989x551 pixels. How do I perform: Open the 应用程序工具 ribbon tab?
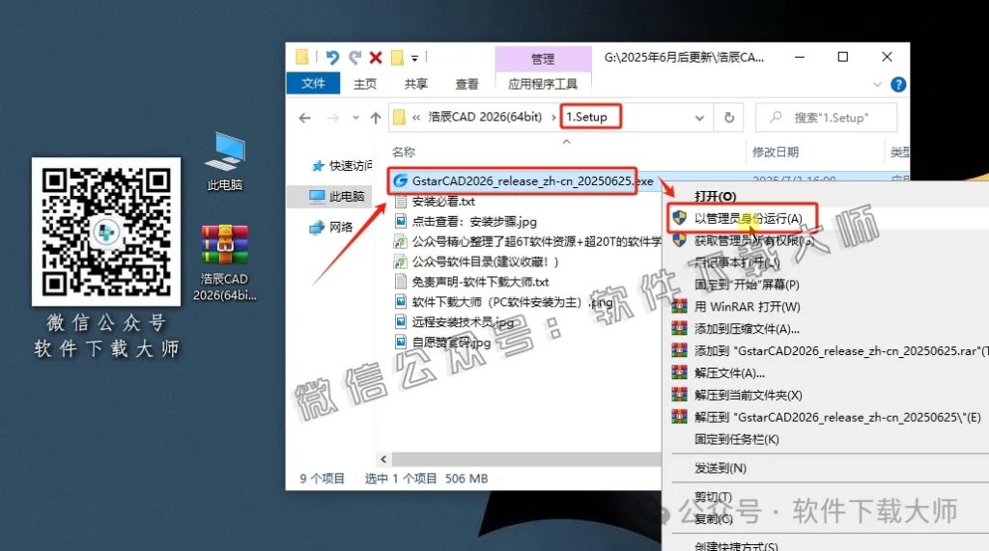tap(543, 84)
